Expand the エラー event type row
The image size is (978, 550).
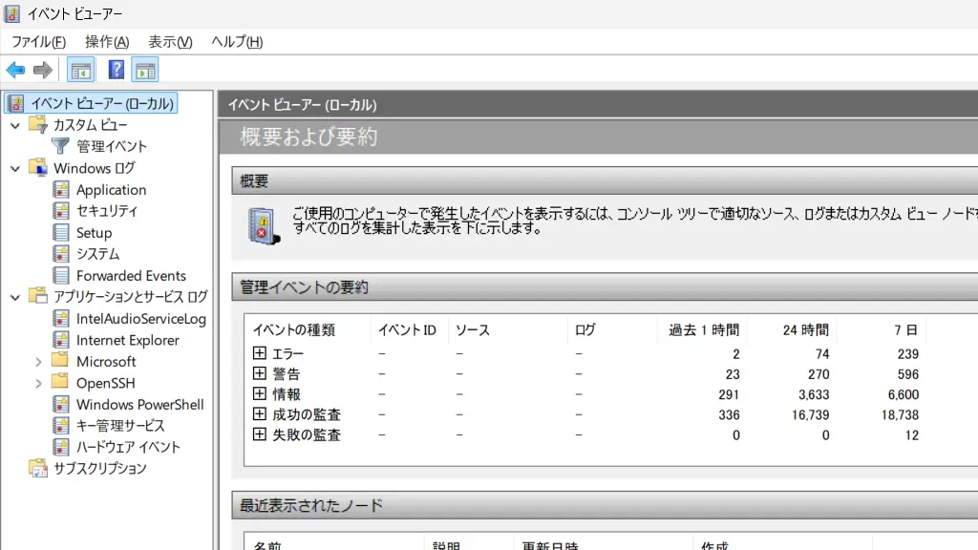259,353
